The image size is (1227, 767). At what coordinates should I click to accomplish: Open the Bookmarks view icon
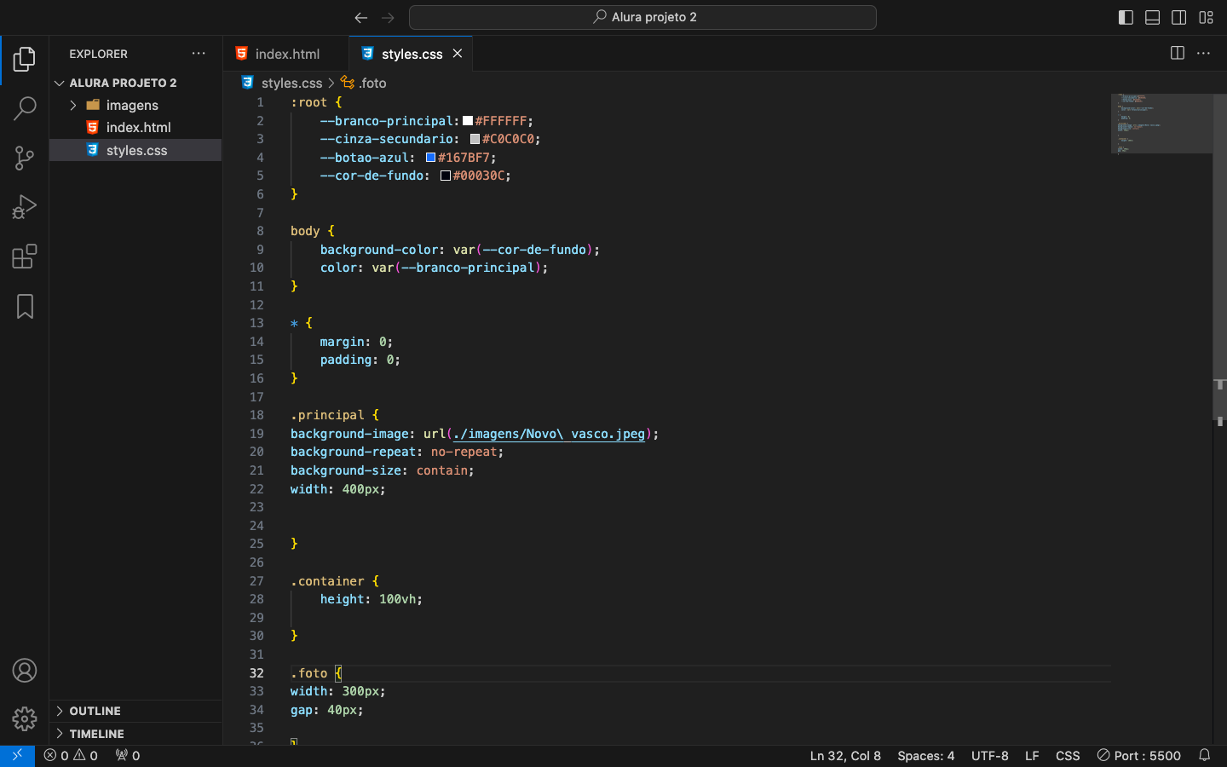point(25,306)
